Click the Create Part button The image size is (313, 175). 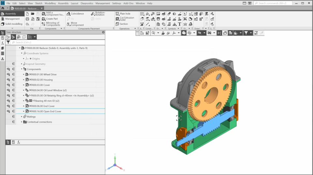[x=51, y=19]
